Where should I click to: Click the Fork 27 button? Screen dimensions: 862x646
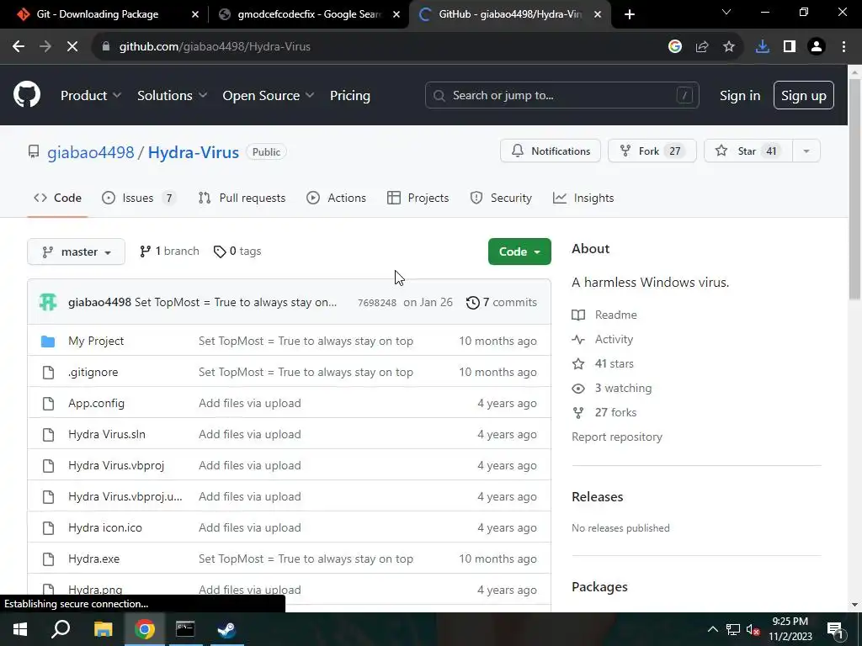click(x=652, y=151)
